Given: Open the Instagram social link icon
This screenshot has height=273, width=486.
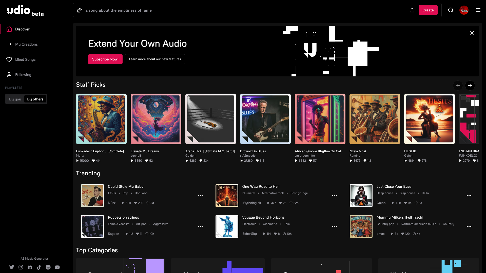Looking at the screenshot, I should coord(21,267).
